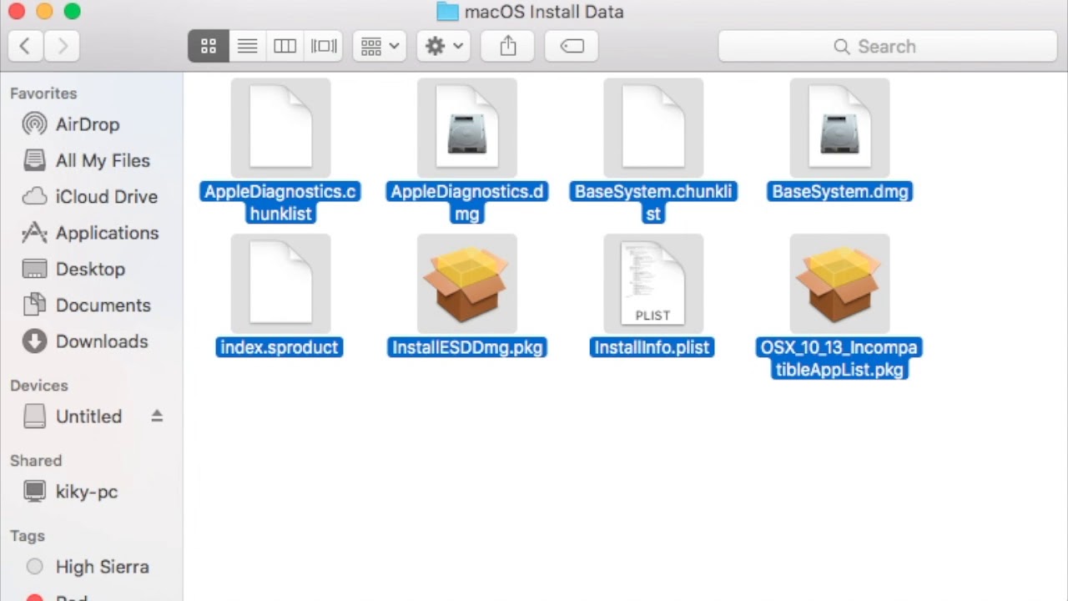Click the AppleDiagnostics.chunklist file name
Image resolution: width=1068 pixels, height=601 pixels.
point(280,203)
